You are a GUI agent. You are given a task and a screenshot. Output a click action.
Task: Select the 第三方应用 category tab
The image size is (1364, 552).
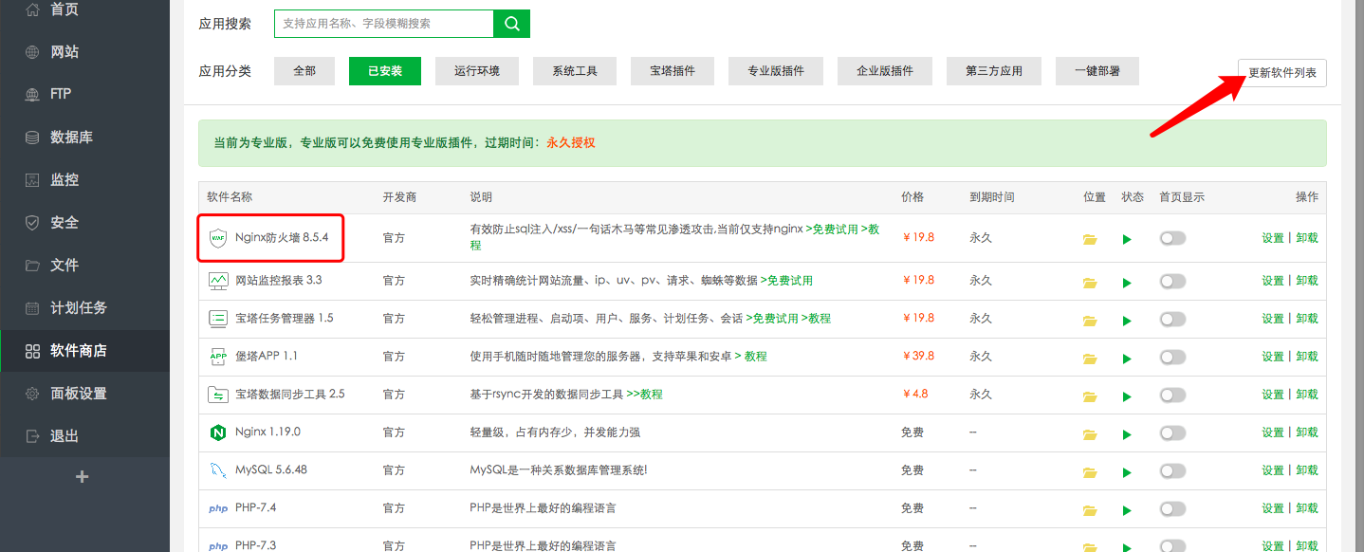pos(994,71)
